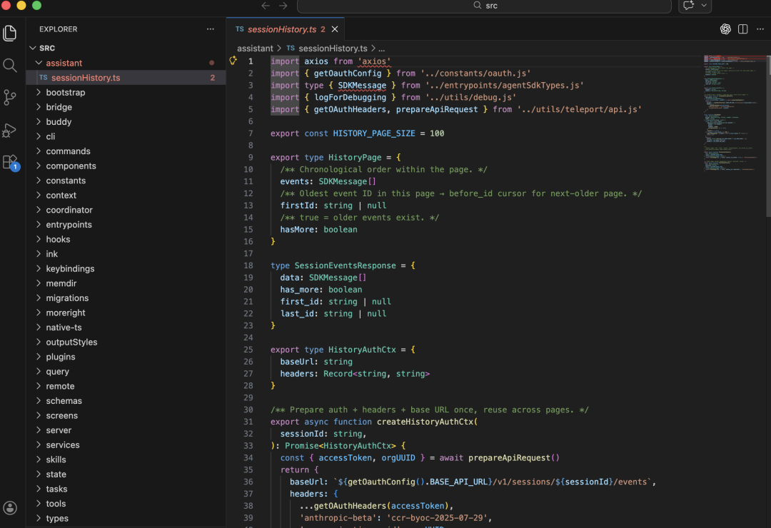Close the sessionHistory.ts editor tab

coord(335,29)
